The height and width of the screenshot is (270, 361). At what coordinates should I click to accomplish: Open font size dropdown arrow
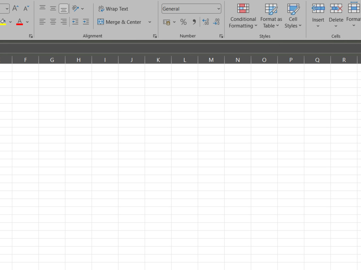[x=7, y=9]
